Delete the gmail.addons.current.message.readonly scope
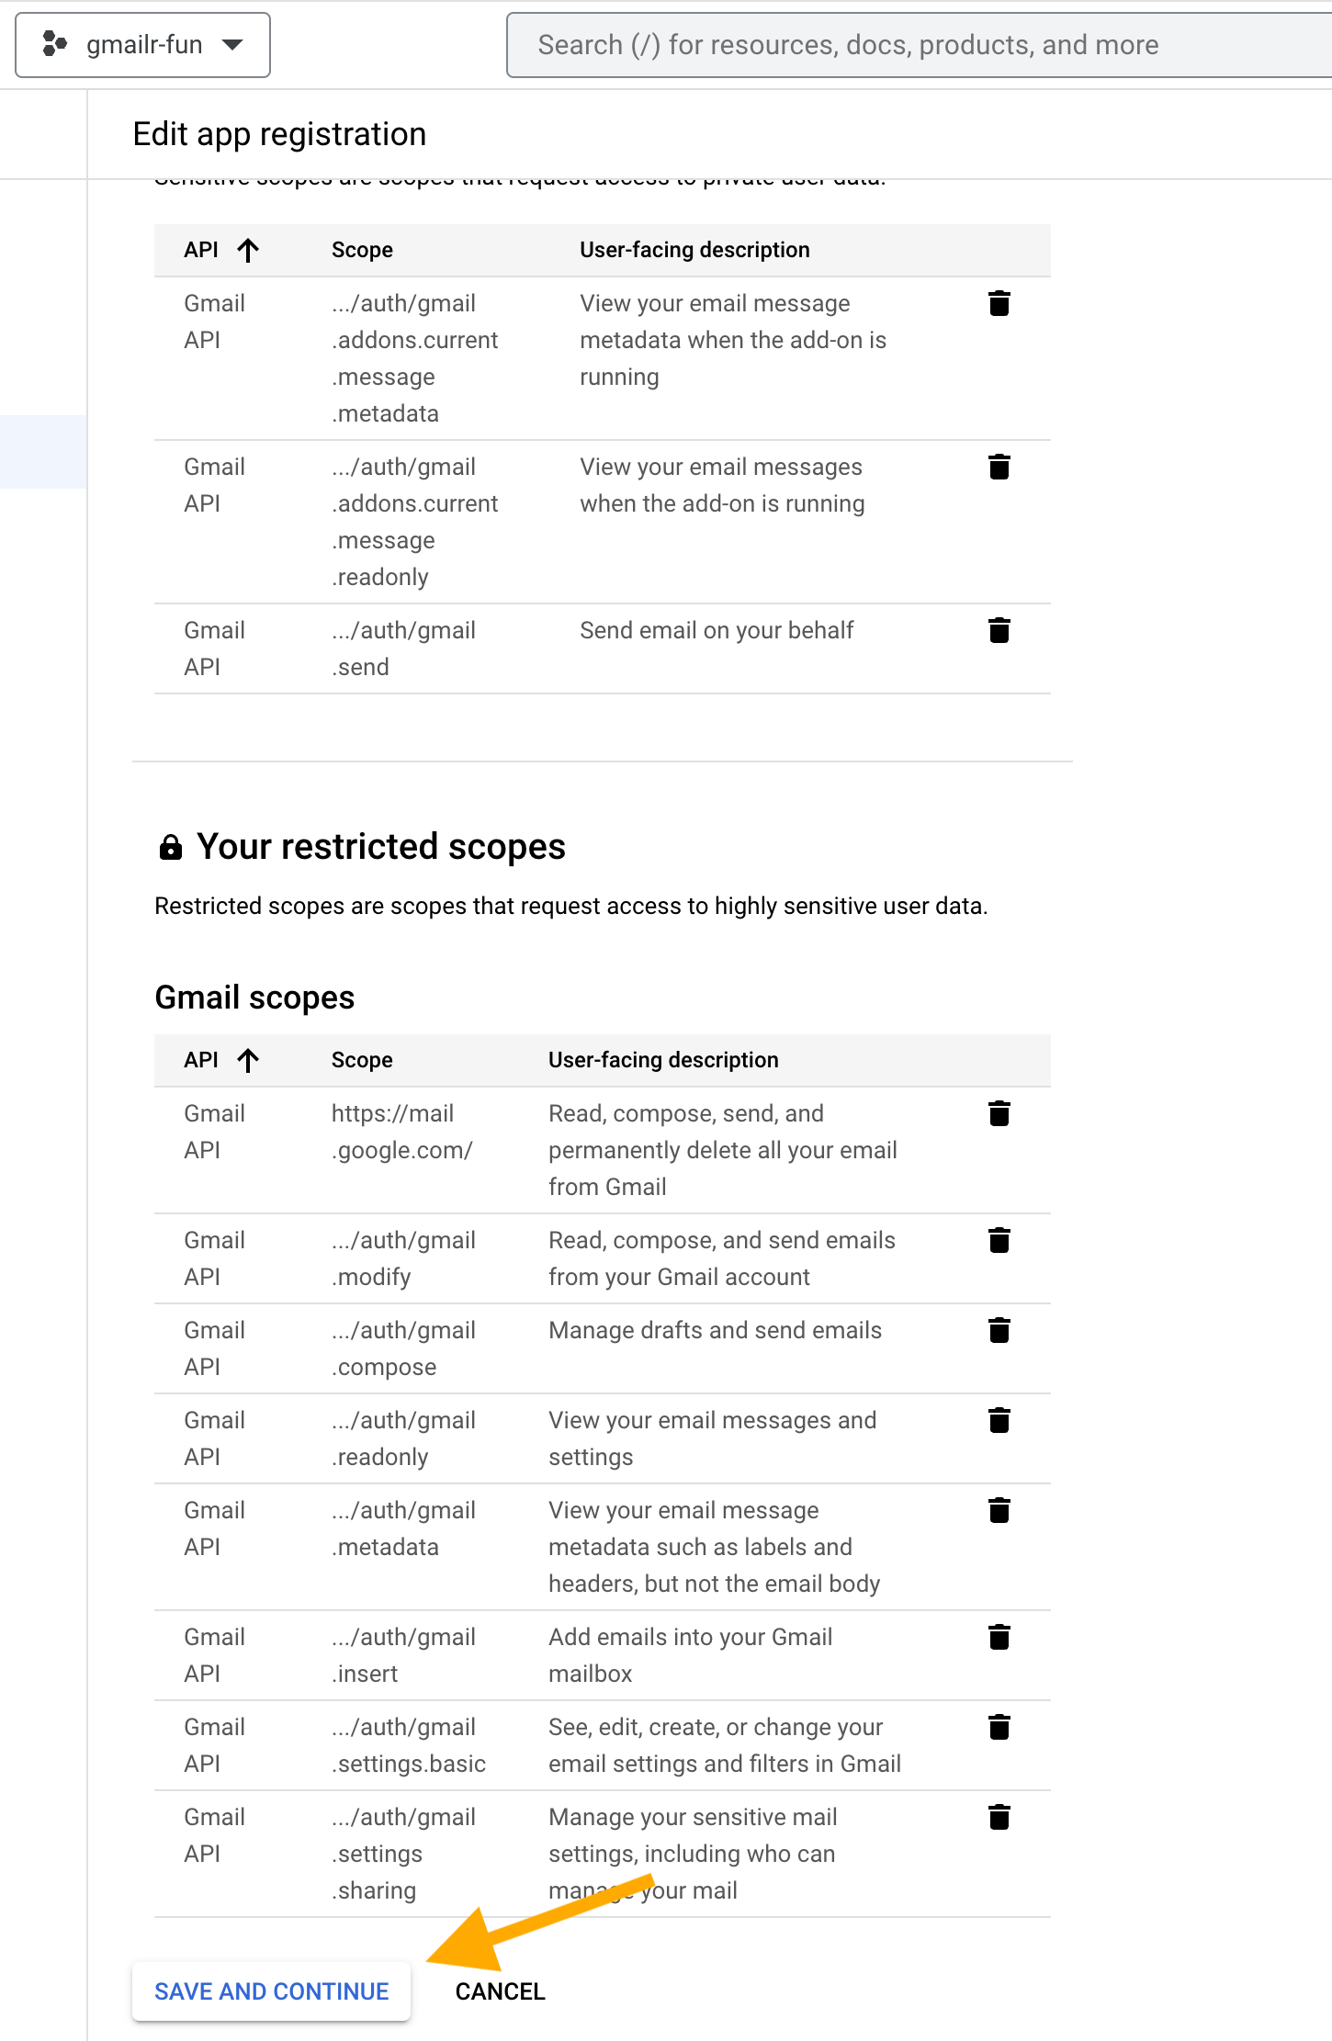The image size is (1332, 2041). [999, 467]
